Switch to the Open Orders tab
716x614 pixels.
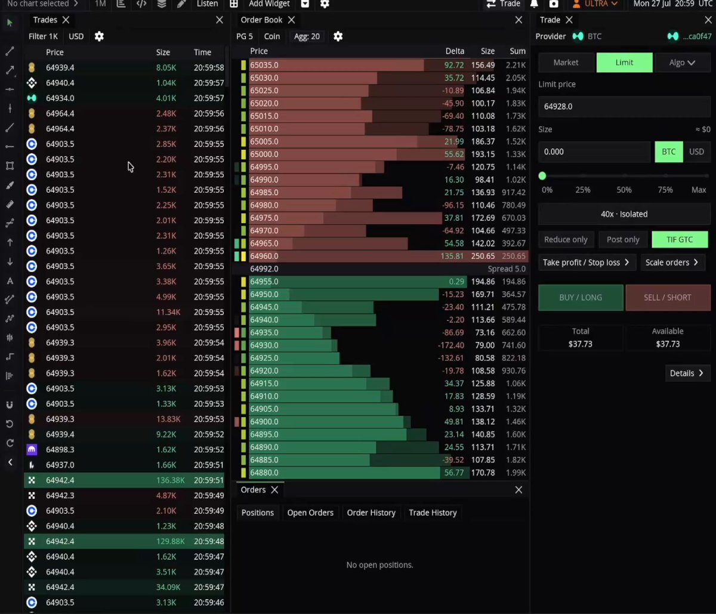(x=310, y=513)
